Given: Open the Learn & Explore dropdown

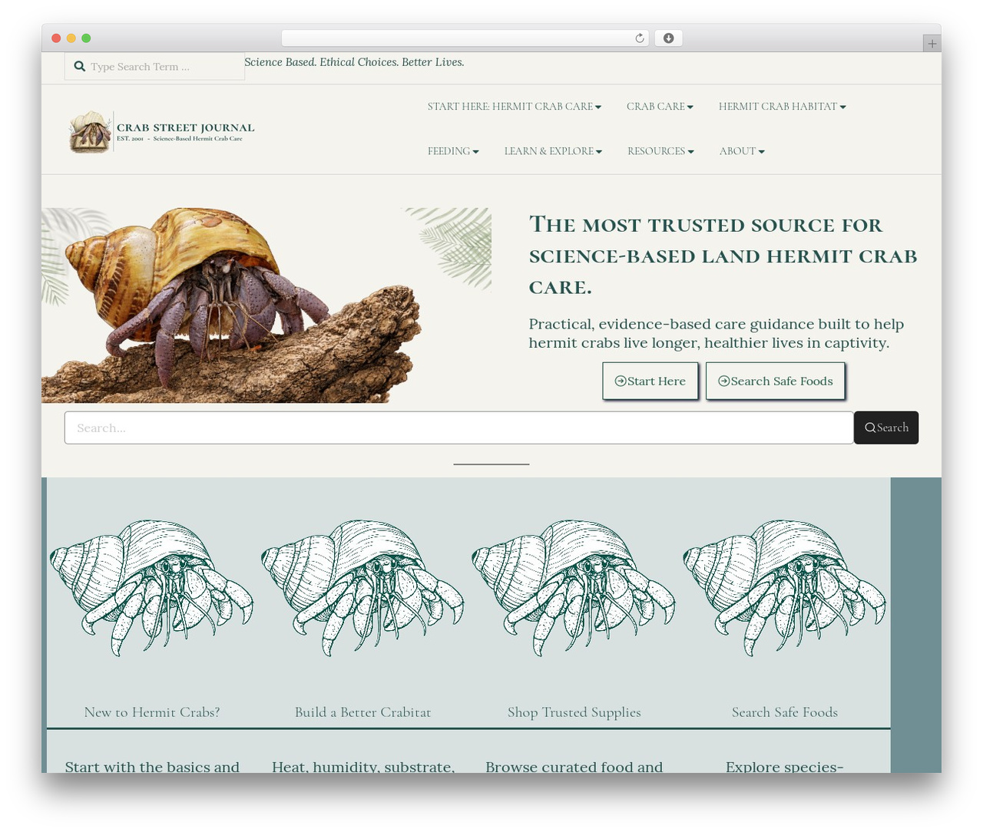Looking at the screenshot, I should pyautogui.click(x=553, y=151).
